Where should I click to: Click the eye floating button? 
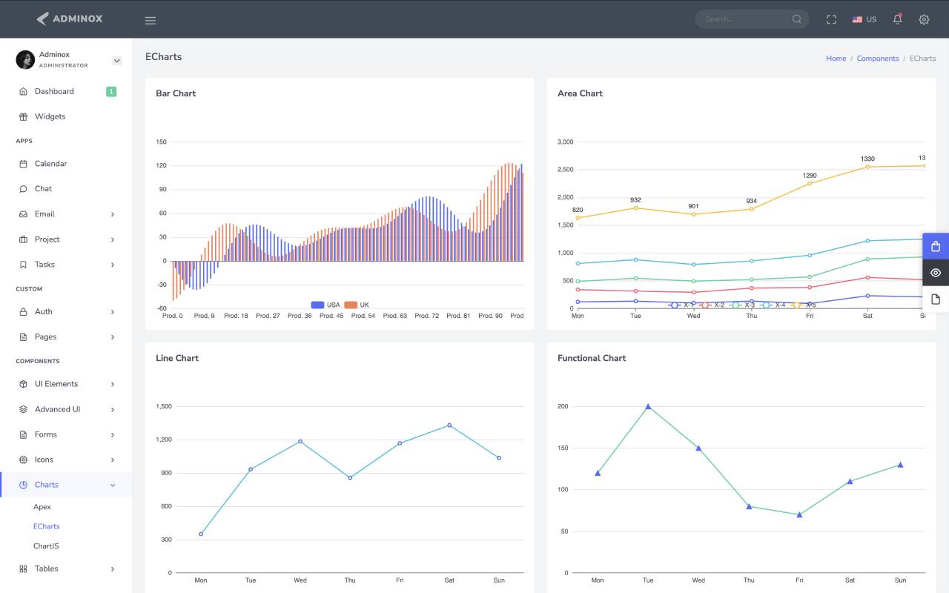pyautogui.click(x=936, y=273)
